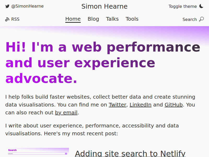Image resolution: width=209 pixels, height=157 pixels.
Task: Follow the GitHub link in the intro paragraph
Action: tap(173, 105)
